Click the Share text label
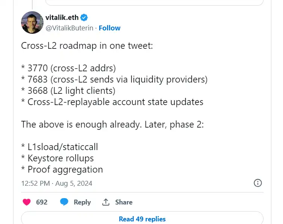Screen dimensions: 283x224 [123, 202]
